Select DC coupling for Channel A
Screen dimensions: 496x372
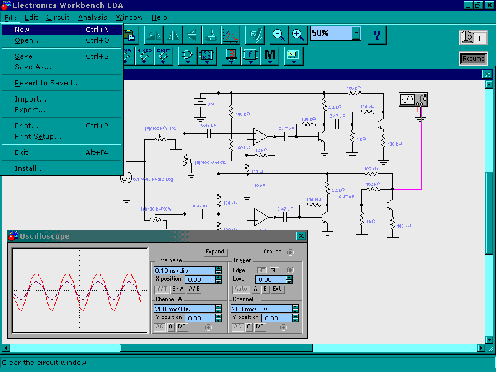(x=182, y=327)
